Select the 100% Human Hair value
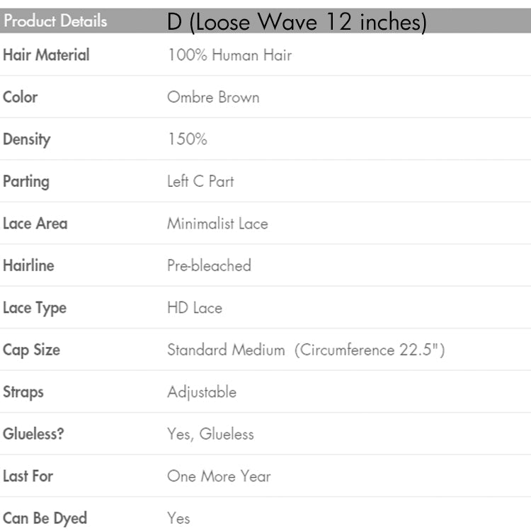 click(229, 55)
